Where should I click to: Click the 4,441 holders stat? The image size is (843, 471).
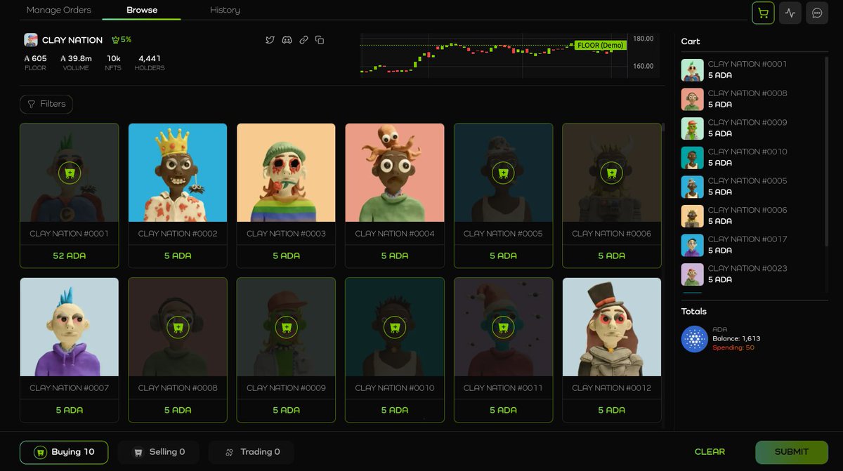(x=150, y=58)
